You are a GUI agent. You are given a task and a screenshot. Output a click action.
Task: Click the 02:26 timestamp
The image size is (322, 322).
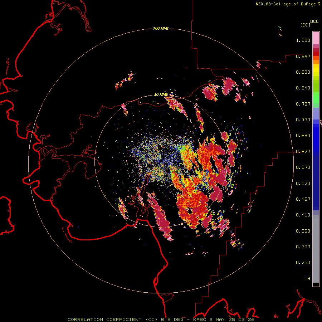[246, 319]
